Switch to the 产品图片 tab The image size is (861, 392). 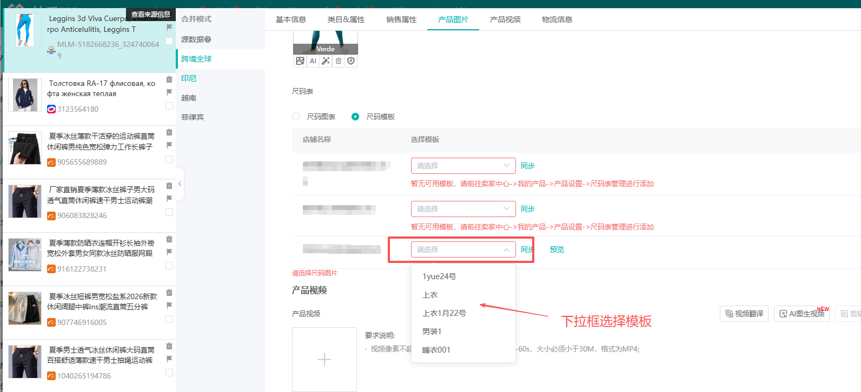(x=453, y=19)
